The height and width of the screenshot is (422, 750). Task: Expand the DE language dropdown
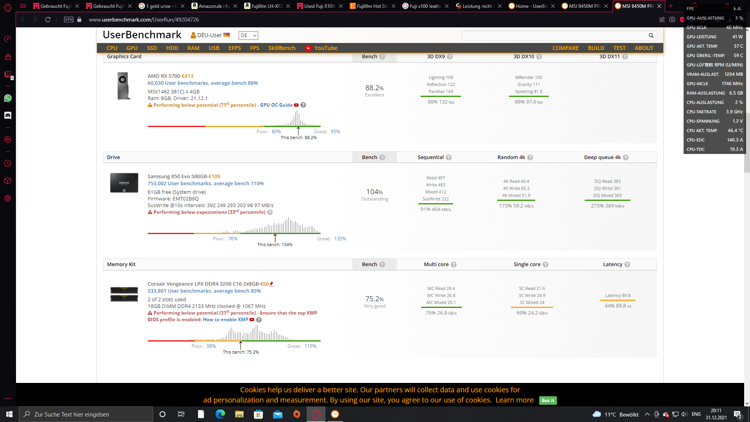point(248,36)
